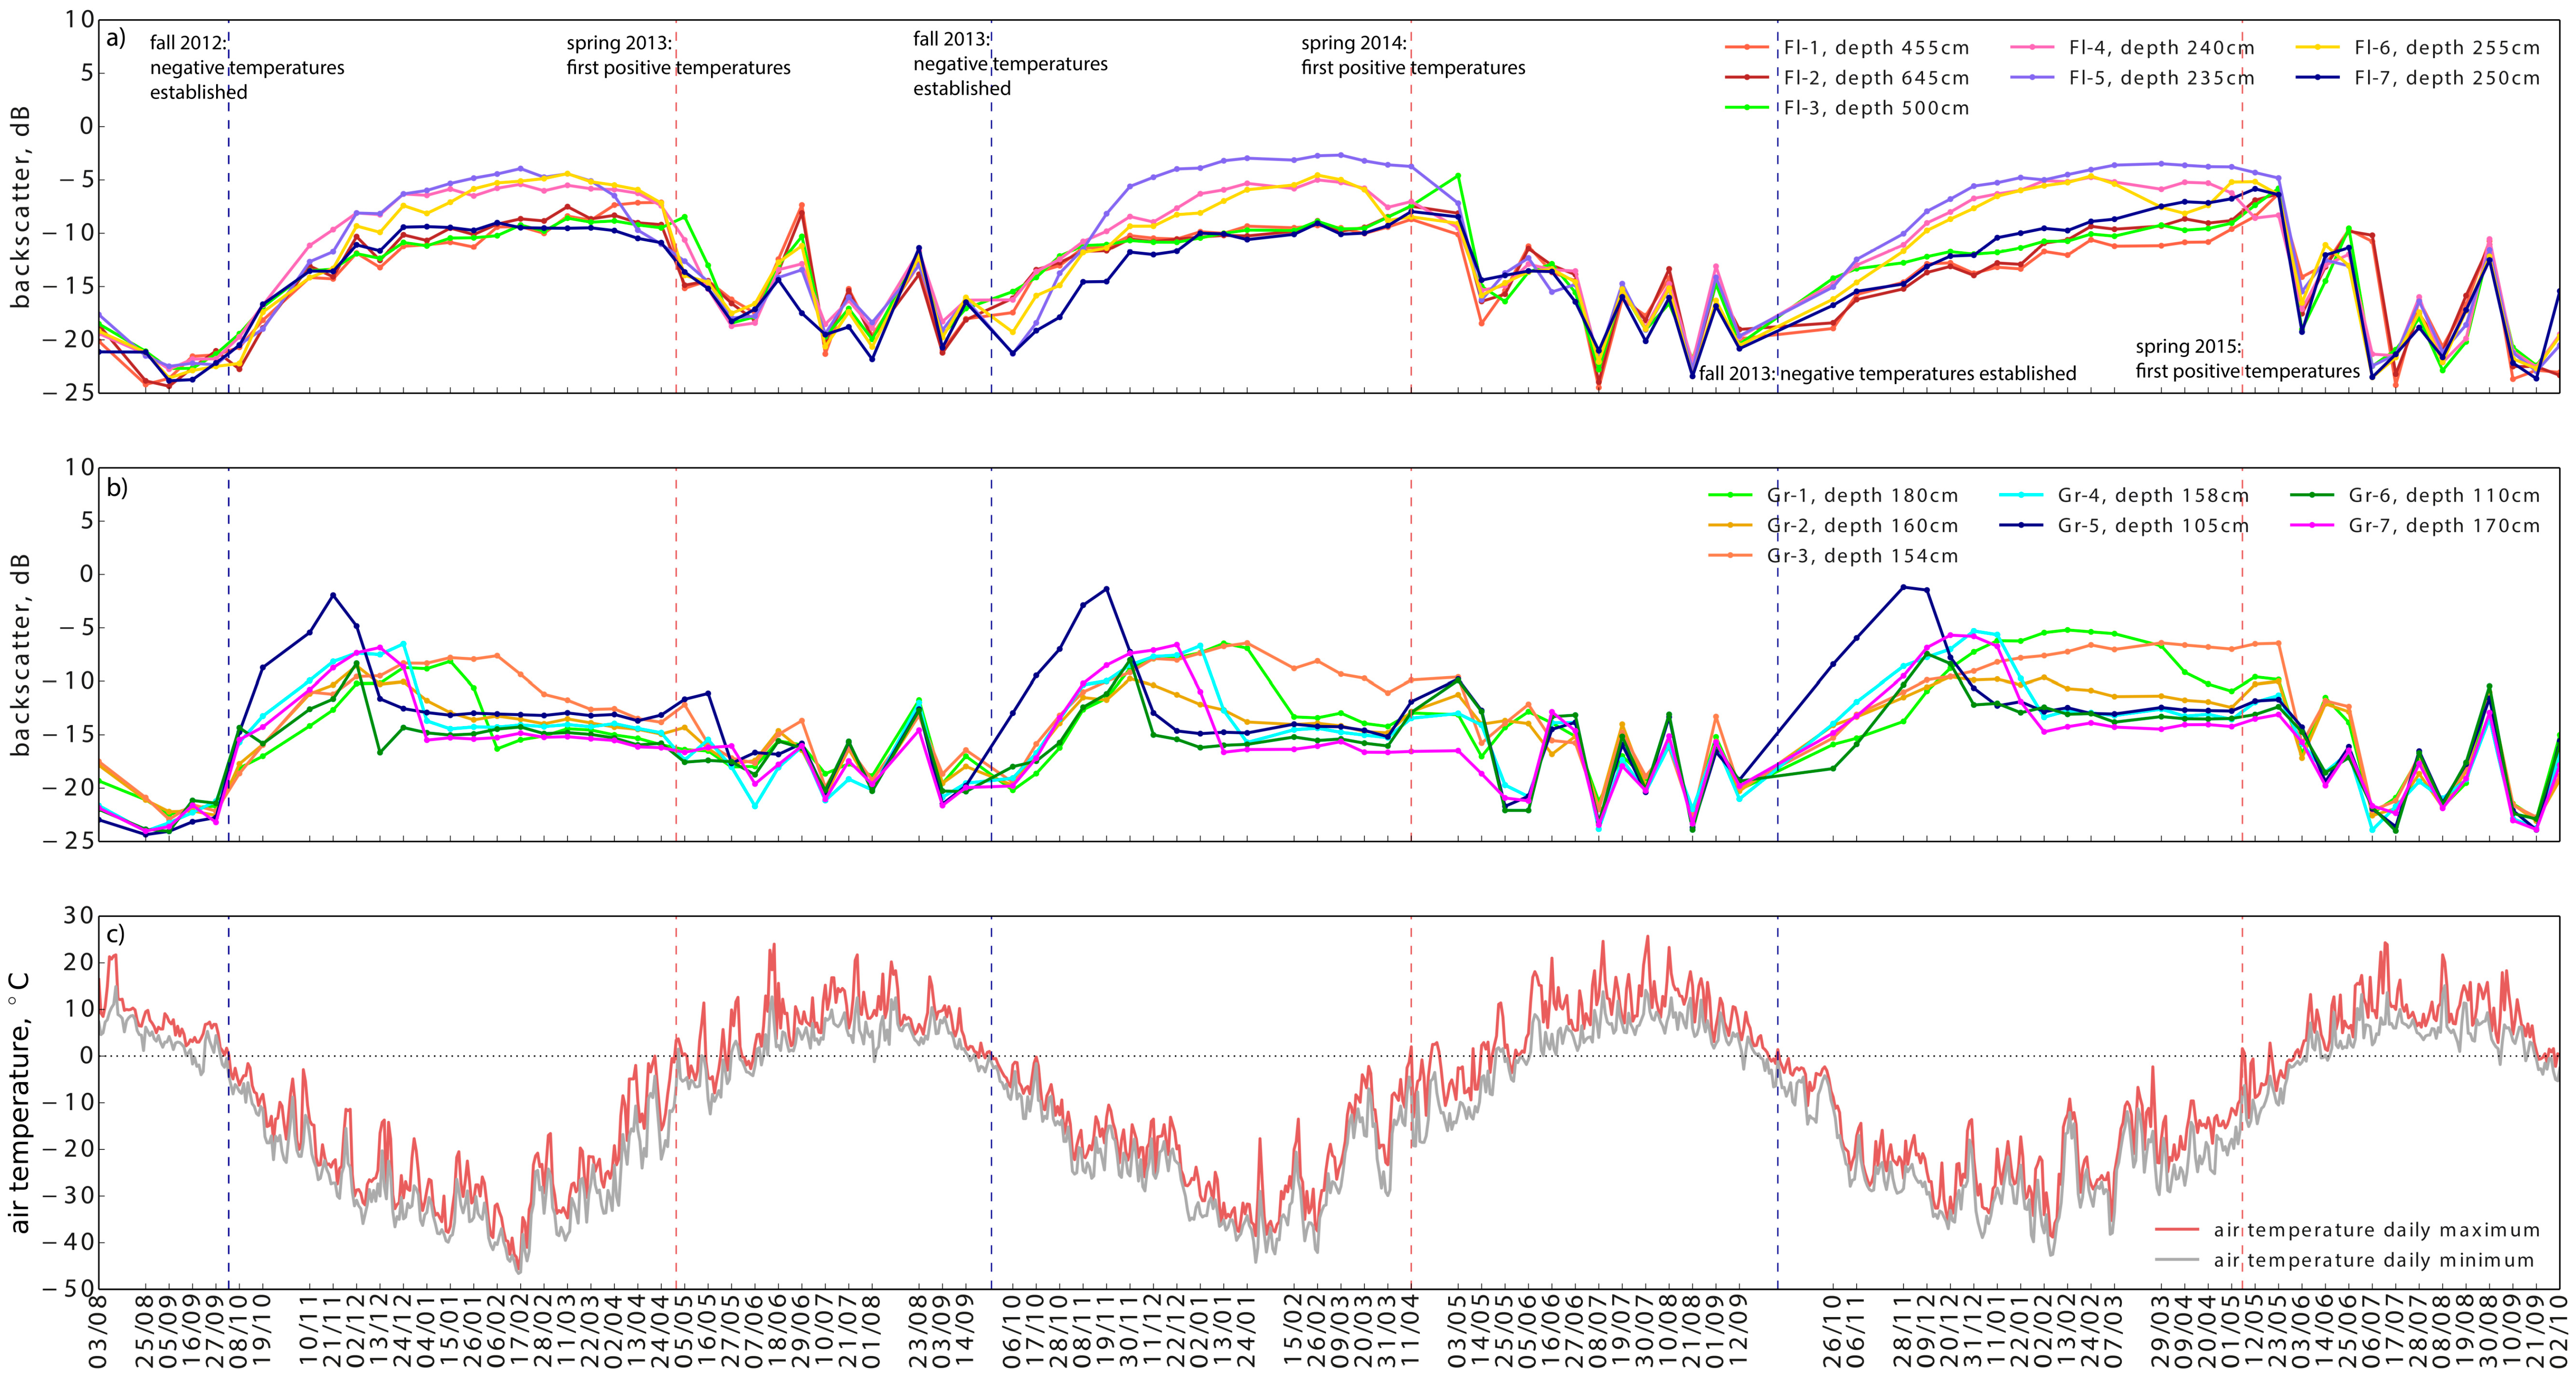Screen dimensions: 2576x1377
Task: Click the gray daily minimum legend line sample
Action: (2177, 1259)
